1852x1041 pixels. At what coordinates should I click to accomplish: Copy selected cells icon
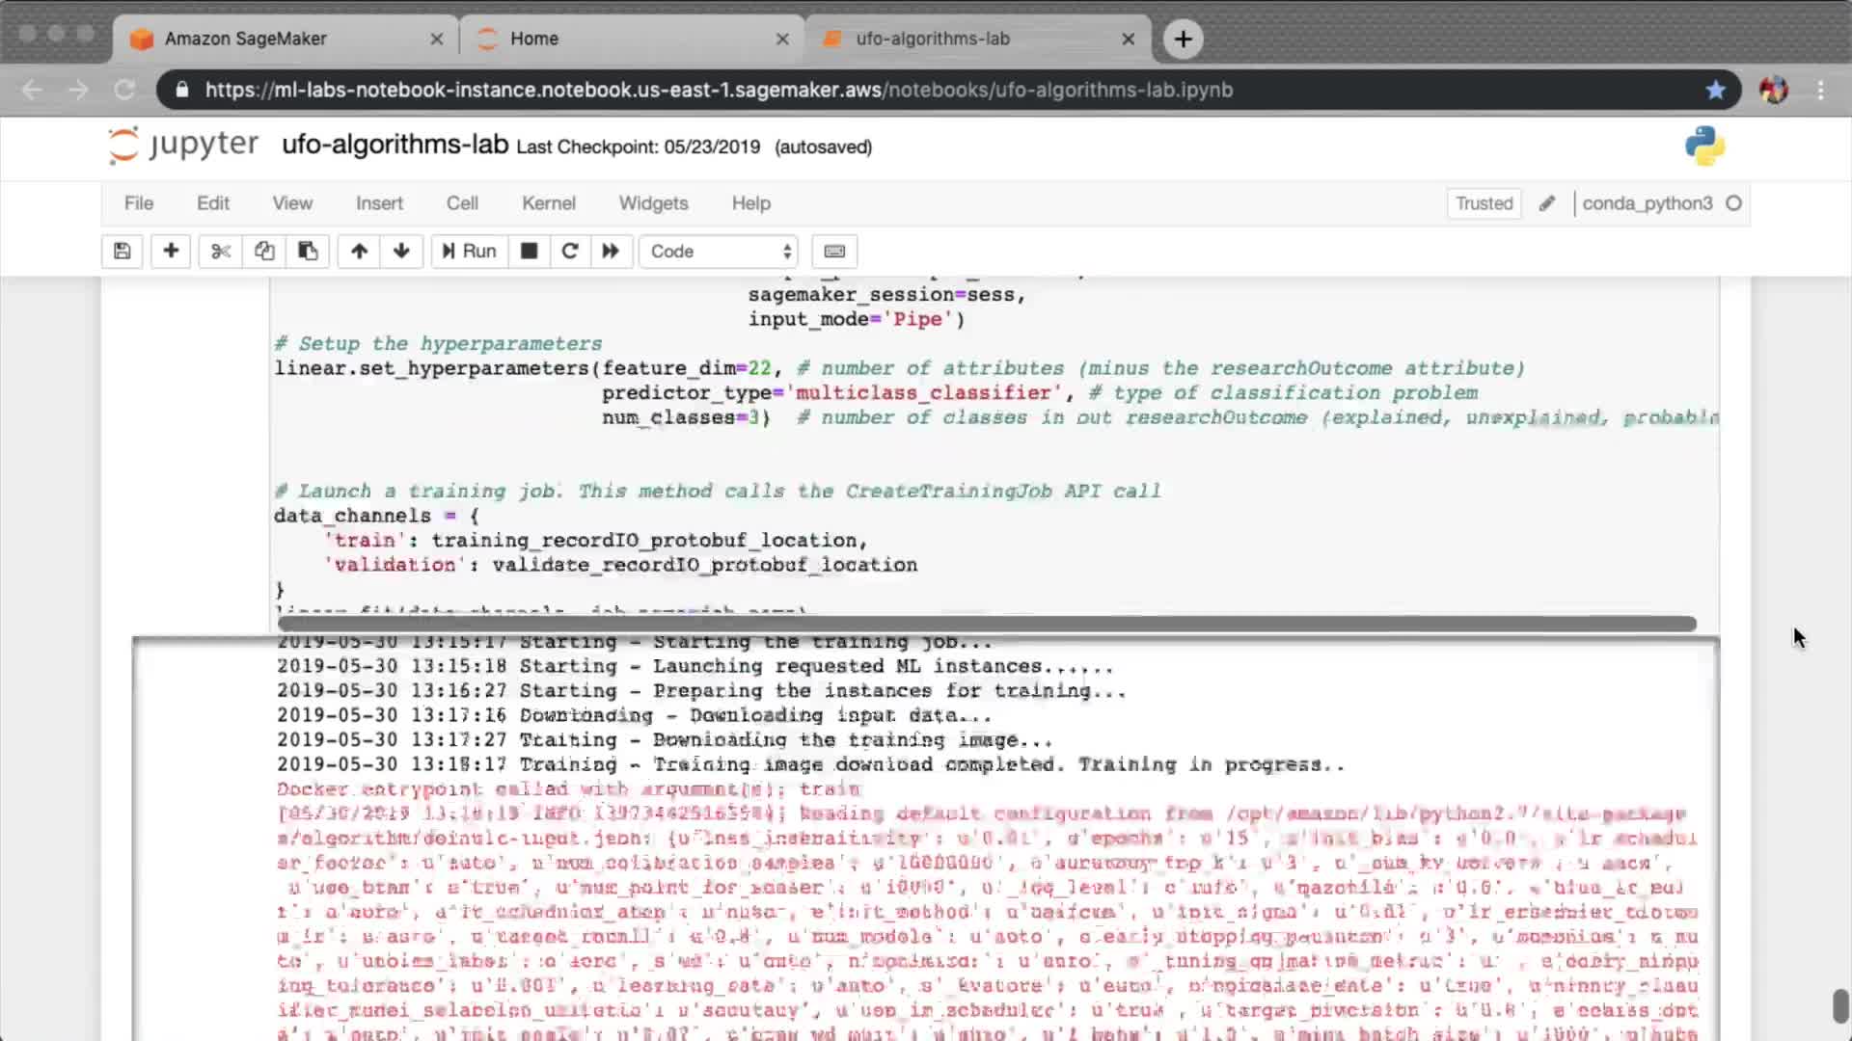(x=264, y=252)
